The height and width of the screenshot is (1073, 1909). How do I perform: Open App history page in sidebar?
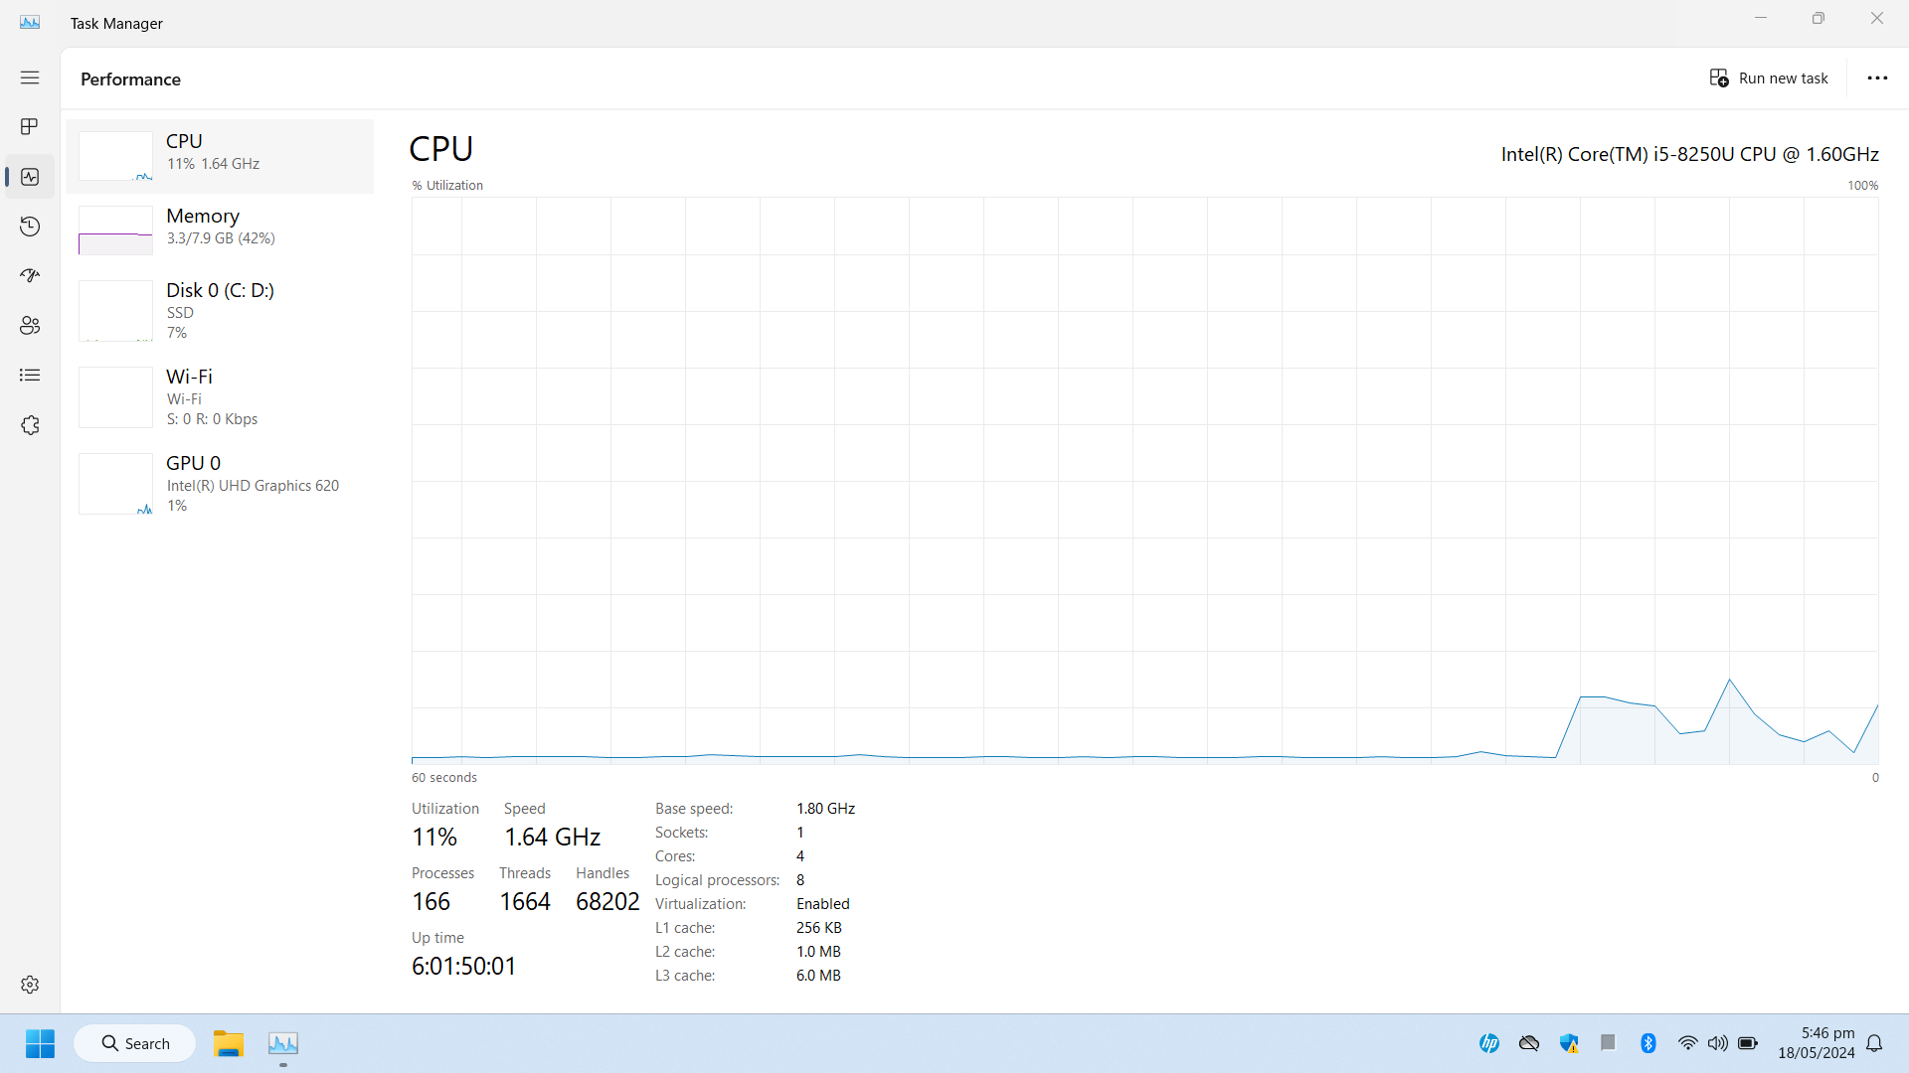[30, 227]
